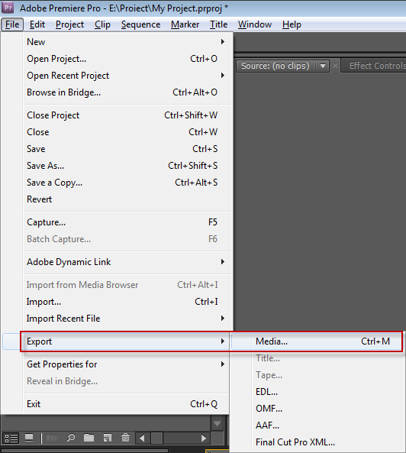This screenshot has width=406, height=453.
Task: Choose Media... in Export submenu
Action: 317,341
